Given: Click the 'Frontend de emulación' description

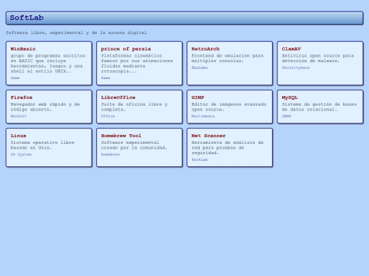Looking at the screenshot, I should pyautogui.click(x=228, y=58).
